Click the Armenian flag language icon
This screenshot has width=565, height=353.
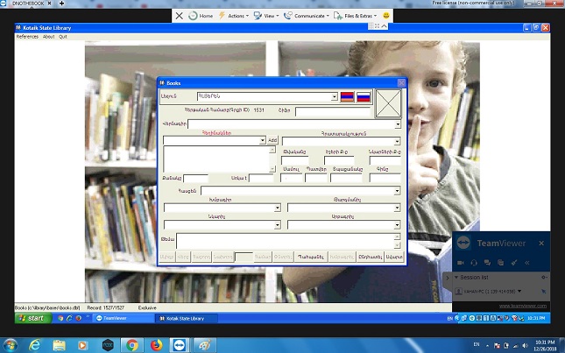point(347,97)
